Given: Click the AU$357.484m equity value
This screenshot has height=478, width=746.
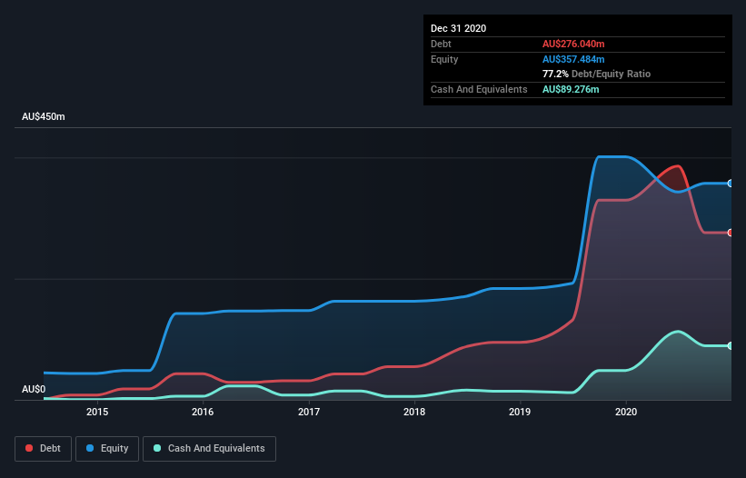Looking at the screenshot, I should click(x=573, y=59).
